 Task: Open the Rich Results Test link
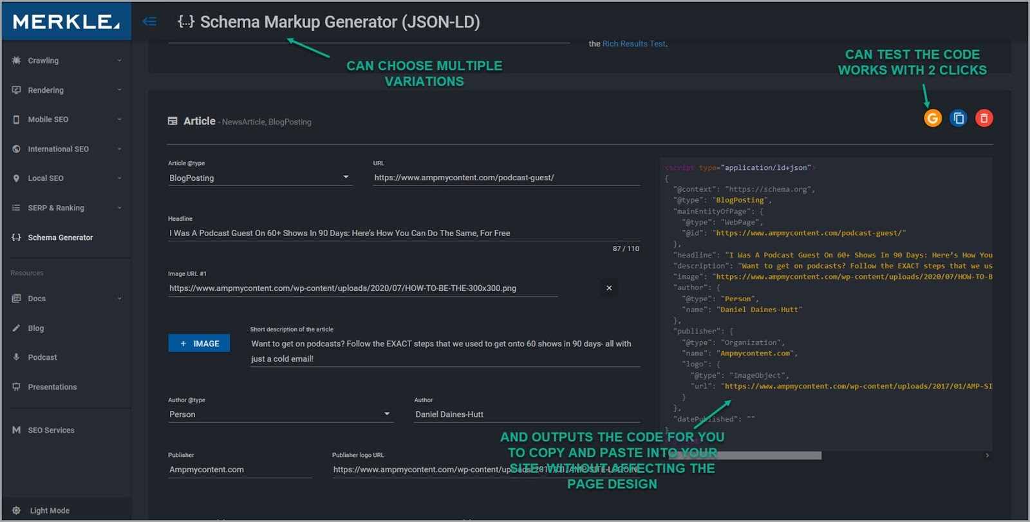click(633, 44)
